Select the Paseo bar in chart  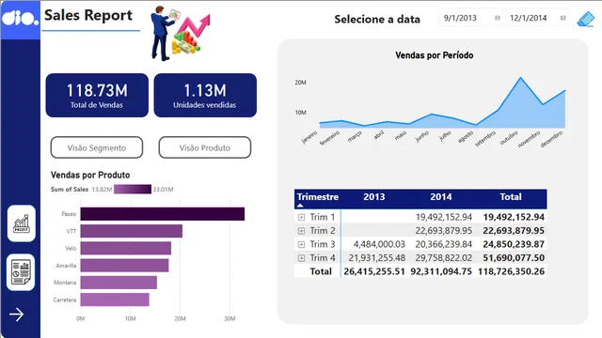[163, 214]
